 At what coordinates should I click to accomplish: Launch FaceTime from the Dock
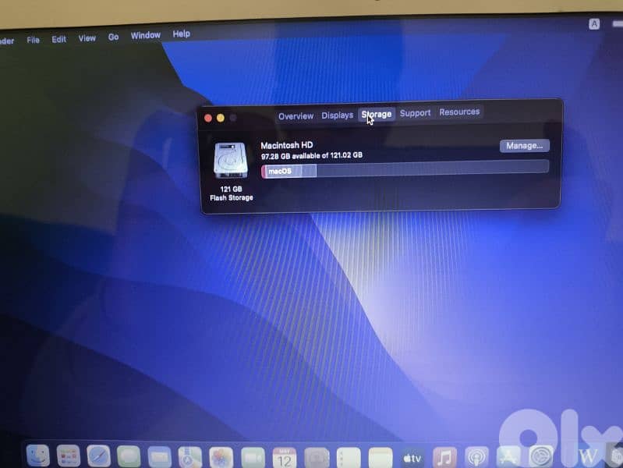pyautogui.click(x=253, y=458)
